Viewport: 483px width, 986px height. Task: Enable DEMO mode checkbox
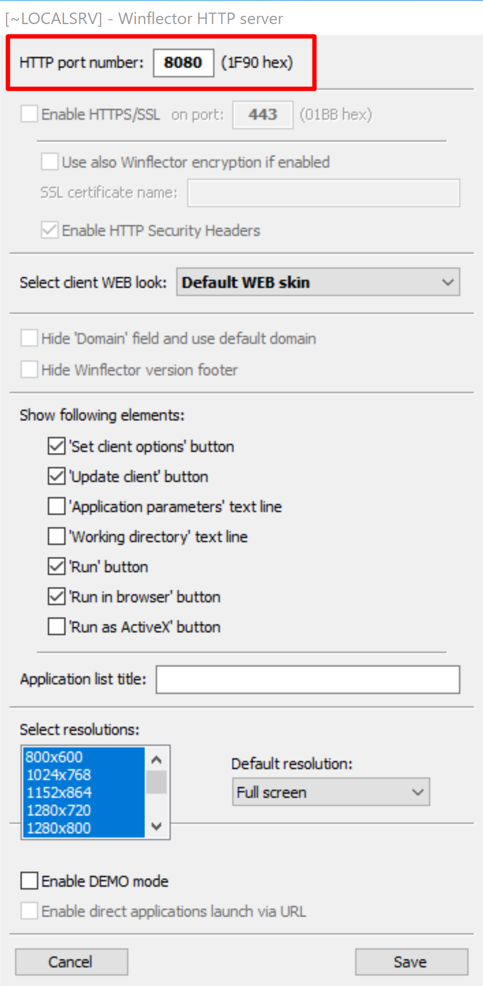tap(30, 881)
